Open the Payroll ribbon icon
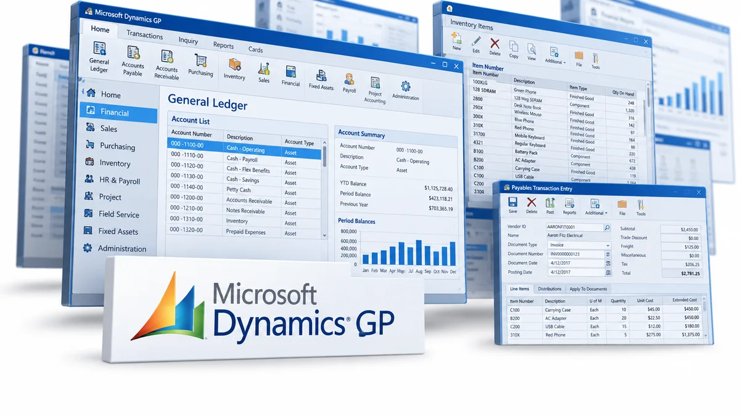Image resolution: width=740 pixels, height=416 pixels. coord(349,83)
